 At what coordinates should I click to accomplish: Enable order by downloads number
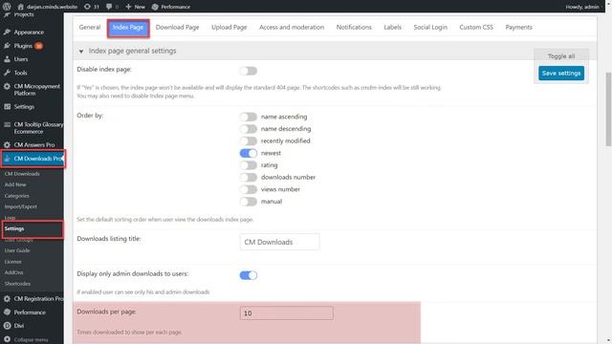[x=249, y=177]
